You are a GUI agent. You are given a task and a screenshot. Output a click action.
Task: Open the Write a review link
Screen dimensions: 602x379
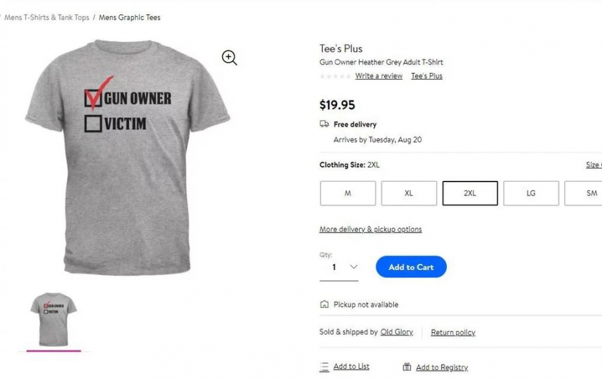pos(379,76)
